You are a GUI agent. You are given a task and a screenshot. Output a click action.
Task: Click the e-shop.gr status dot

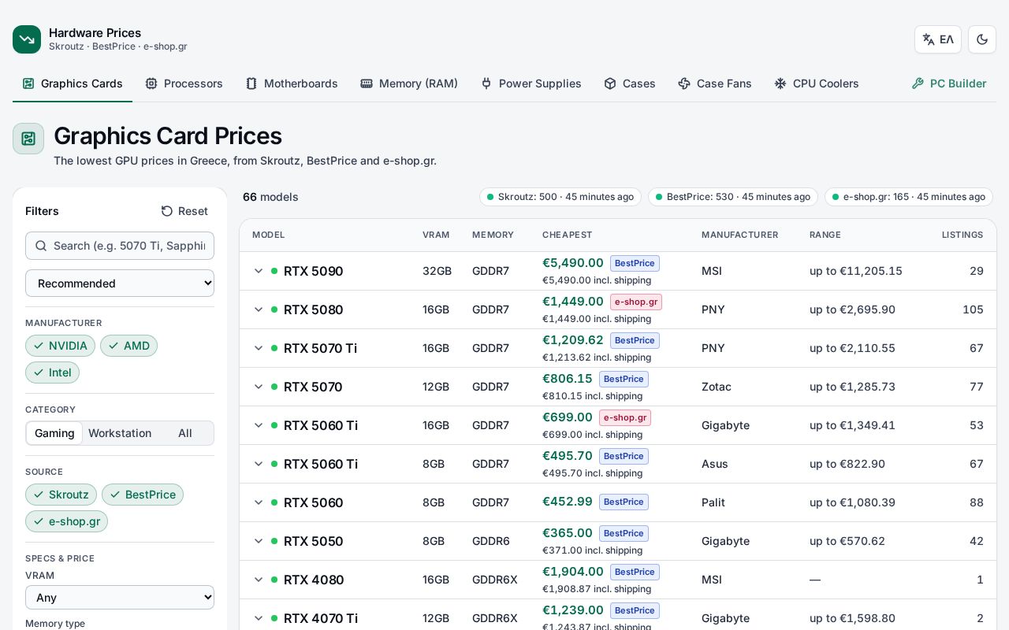[836, 197]
